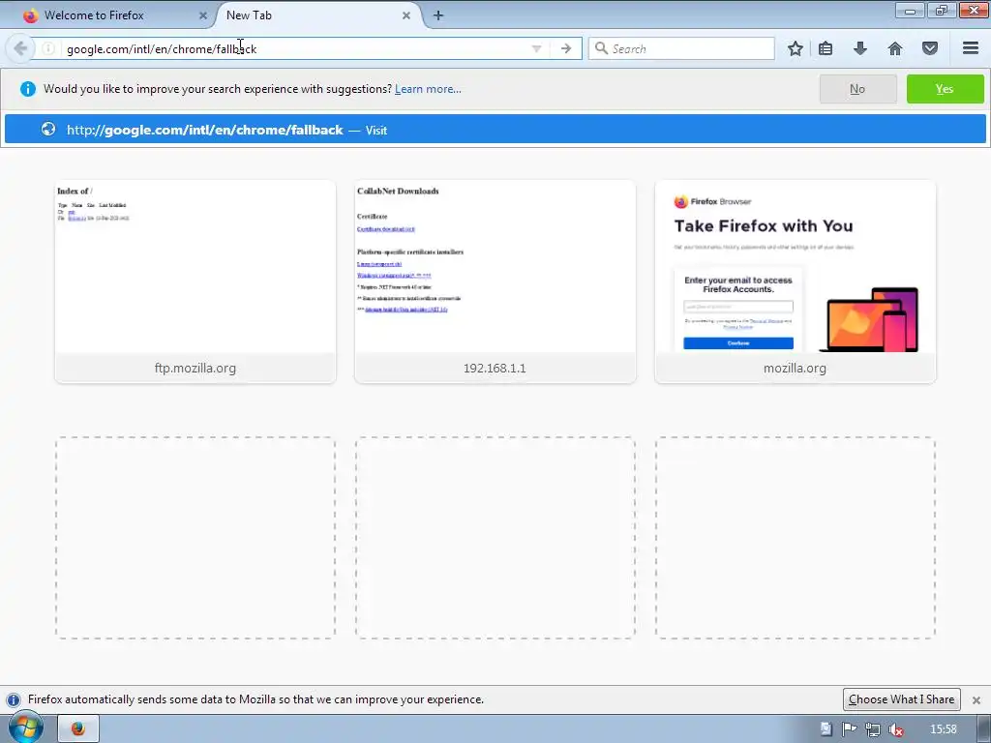Close the Welcome to Firefox tab
The width and height of the screenshot is (991, 743).
point(203,15)
